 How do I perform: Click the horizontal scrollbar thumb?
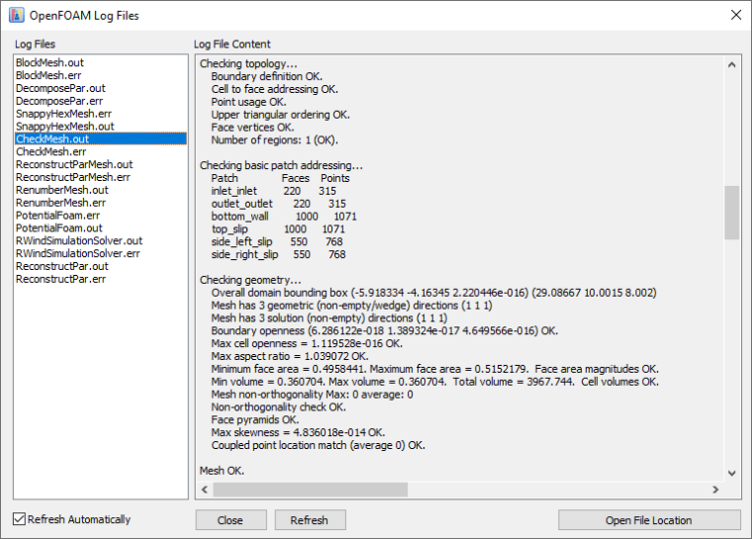(311, 490)
